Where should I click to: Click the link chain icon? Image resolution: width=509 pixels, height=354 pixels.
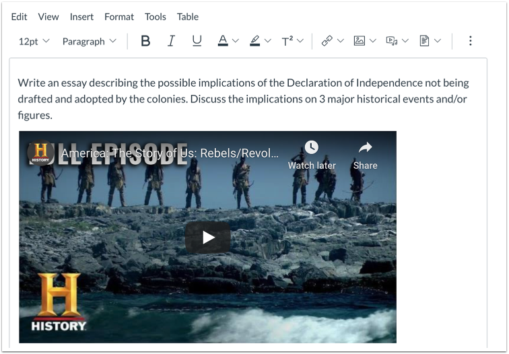[327, 41]
